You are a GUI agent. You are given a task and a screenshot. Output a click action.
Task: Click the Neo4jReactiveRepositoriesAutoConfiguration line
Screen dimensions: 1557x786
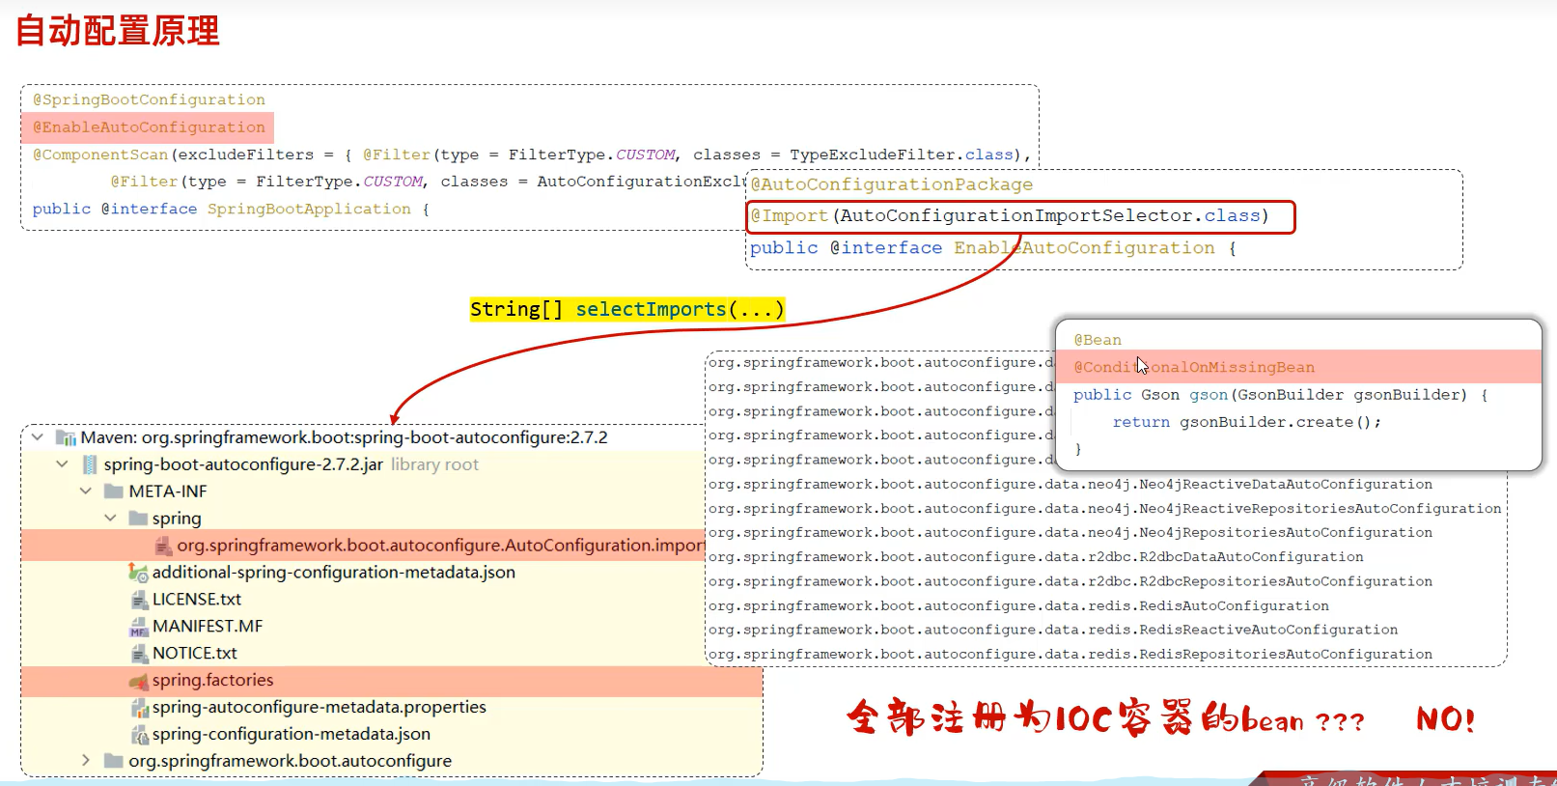[x=1104, y=508]
